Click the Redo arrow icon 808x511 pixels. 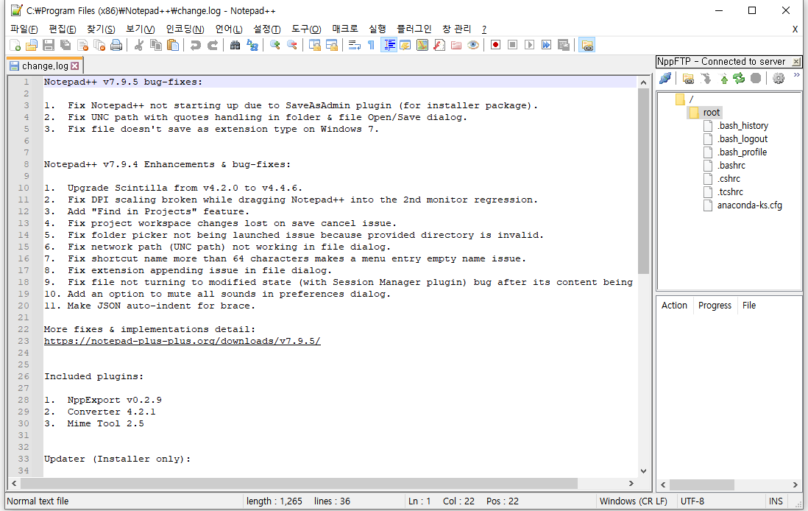(213, 46)
